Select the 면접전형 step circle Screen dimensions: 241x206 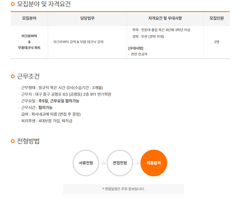pos(120,163)
